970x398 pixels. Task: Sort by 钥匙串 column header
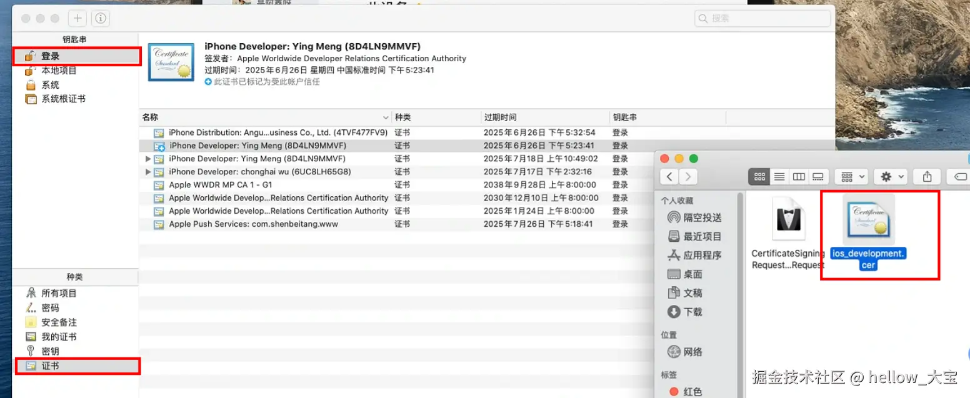(667, 117)
